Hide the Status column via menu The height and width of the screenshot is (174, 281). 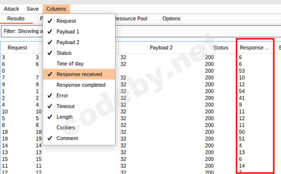[64, 53]
